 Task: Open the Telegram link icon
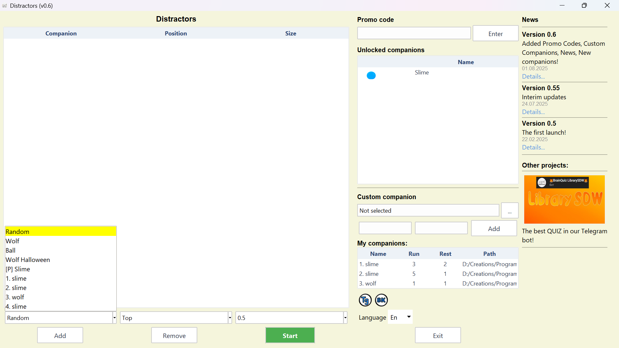365,300
